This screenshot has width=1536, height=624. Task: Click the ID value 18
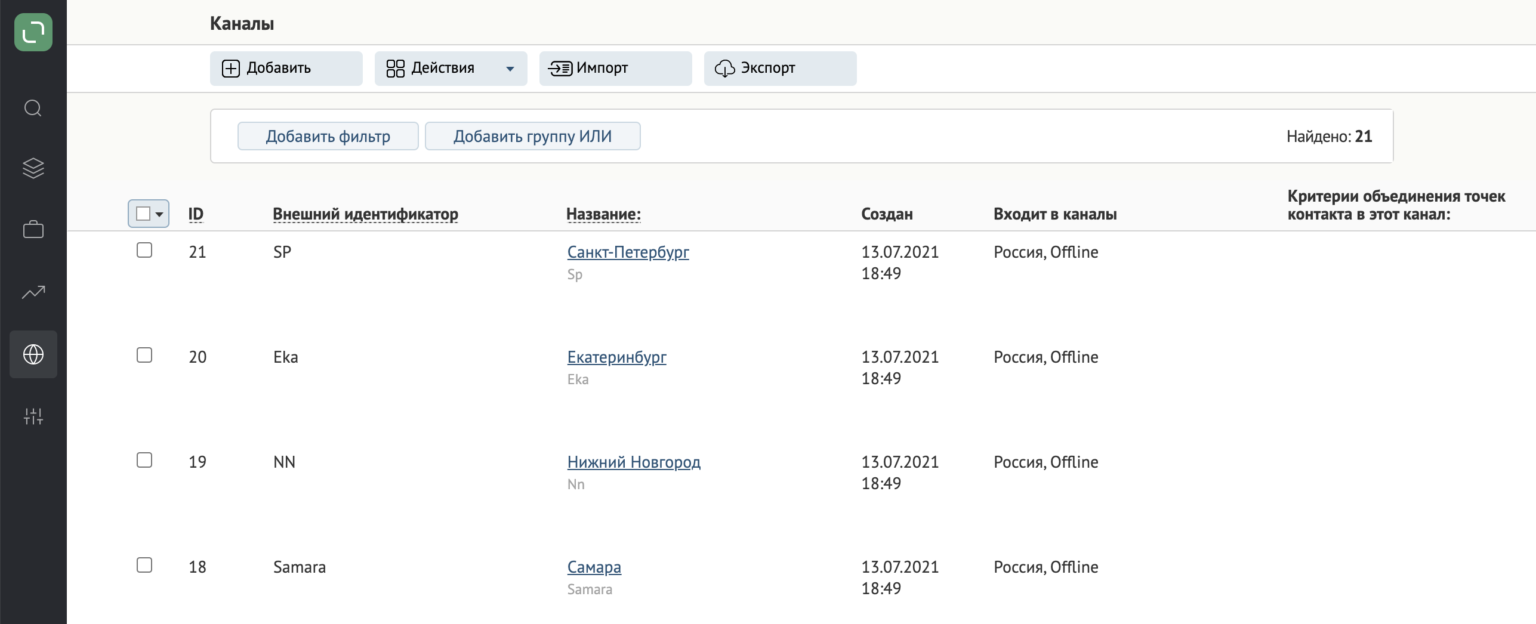tap(198, 567)
